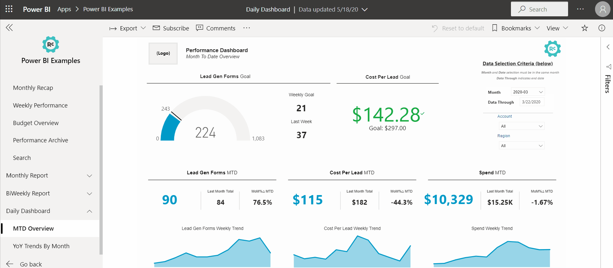Click the Comments speech bubble icon
This screenshot has width=613, height=268.
click(x=200, y=28)
